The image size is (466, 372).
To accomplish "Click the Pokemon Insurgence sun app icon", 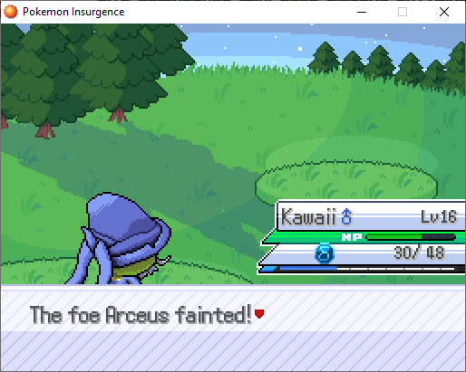I will tap(11, 12).
